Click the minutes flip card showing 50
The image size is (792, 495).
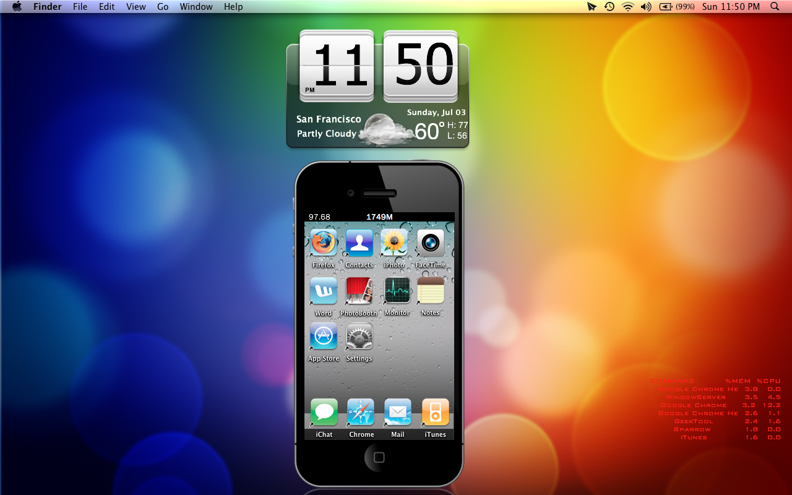pyautogui.click(x=421, y=66)
